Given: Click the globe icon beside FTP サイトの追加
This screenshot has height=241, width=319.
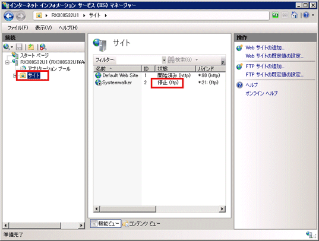Looking at the screenshot, I should (x=239, y=66).
